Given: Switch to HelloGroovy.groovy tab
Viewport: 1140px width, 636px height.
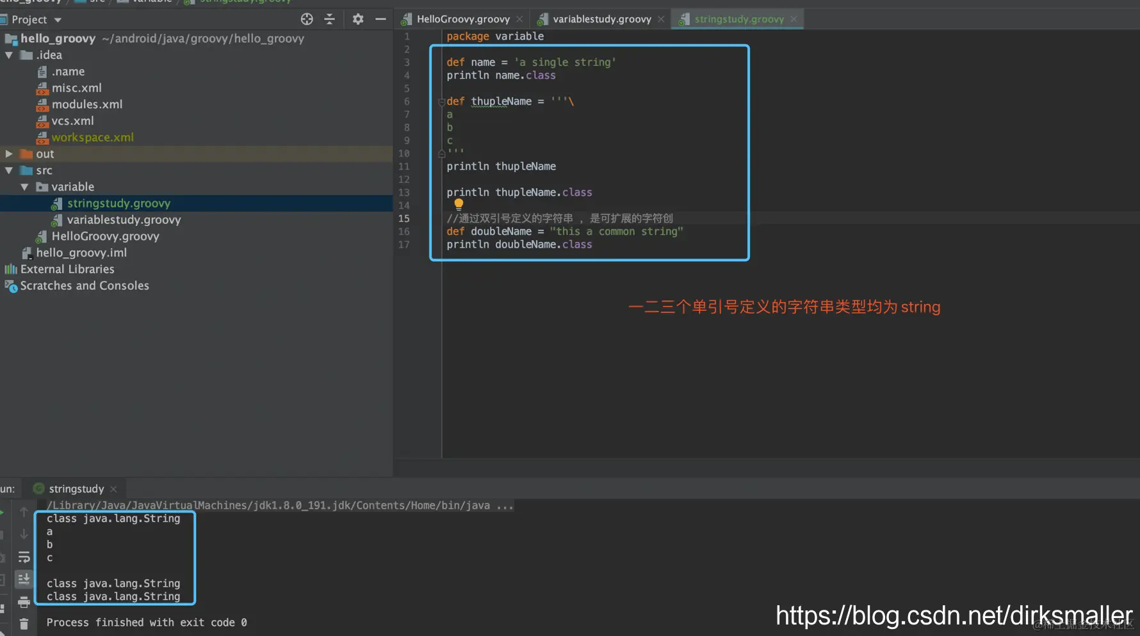Looking at the screenshot, I should pos(463,19).
